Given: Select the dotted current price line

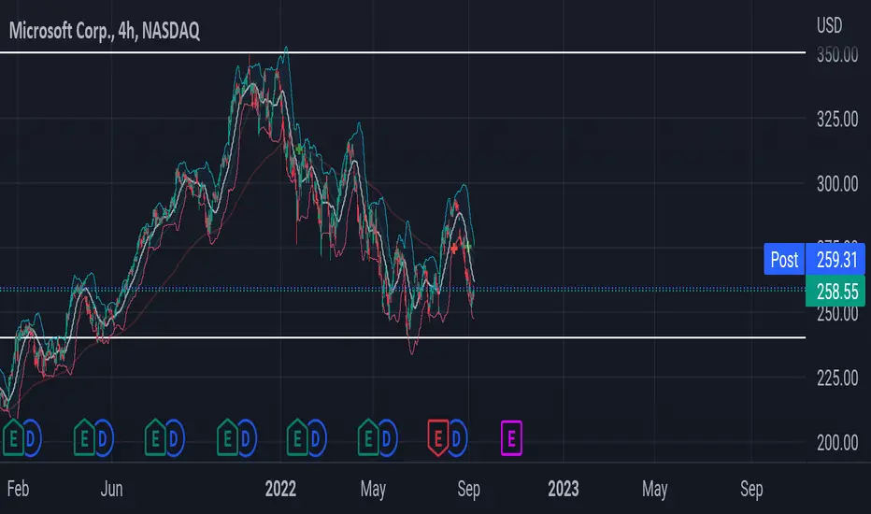Looking at the screenshot, I should click(403, 290).
